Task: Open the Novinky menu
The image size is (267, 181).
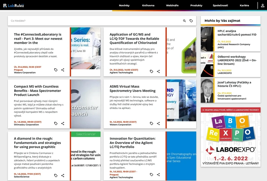Action: pyautogui.click(x=124, y=6)
